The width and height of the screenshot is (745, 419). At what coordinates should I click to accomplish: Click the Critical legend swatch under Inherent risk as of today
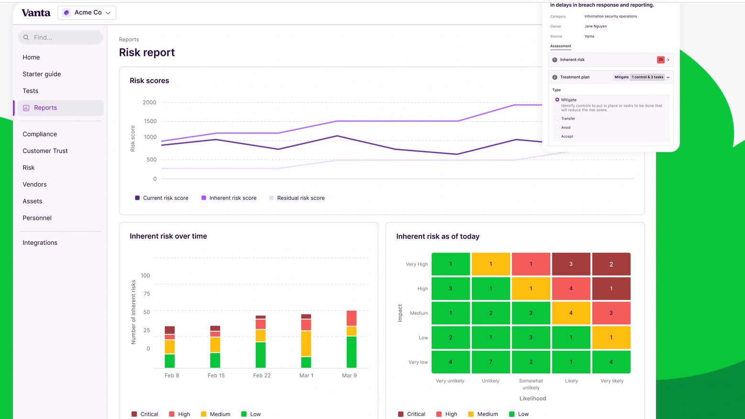click(x=400, y=414)
